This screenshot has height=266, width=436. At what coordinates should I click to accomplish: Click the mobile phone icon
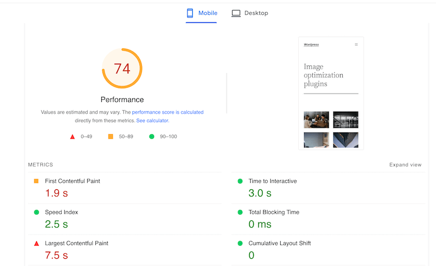click(x=190, y=13)
